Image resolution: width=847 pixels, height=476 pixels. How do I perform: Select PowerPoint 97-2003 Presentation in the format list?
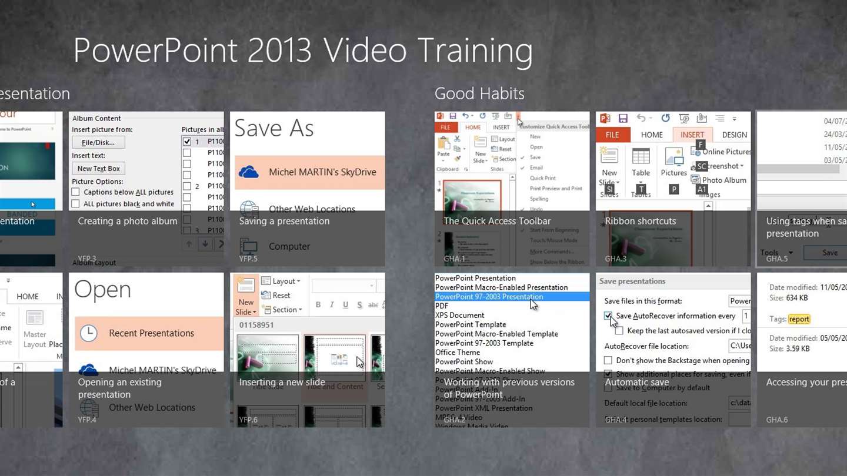pyautogui.click(x=512, y=297)
